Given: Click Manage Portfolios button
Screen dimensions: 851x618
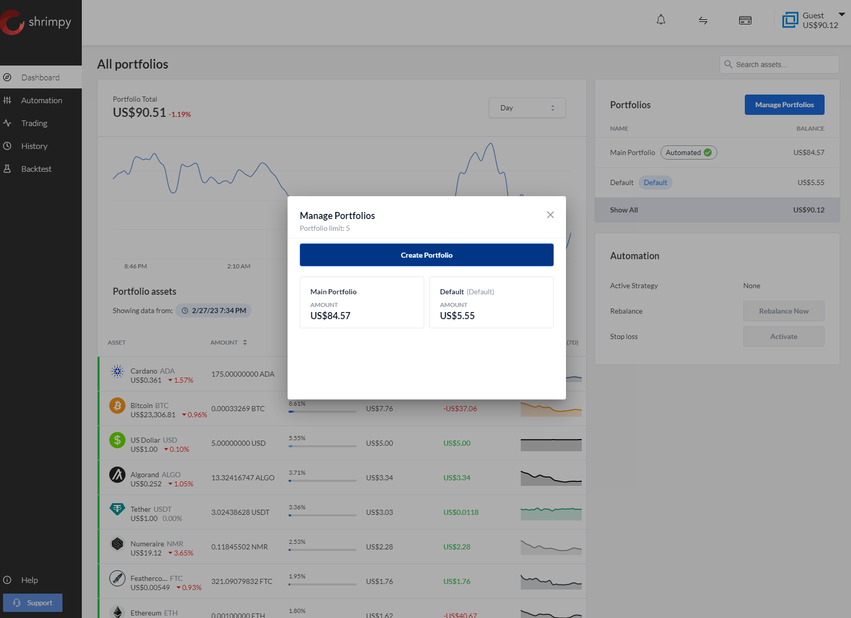Looking at the screenshot, I should click(x=784, y=105).
